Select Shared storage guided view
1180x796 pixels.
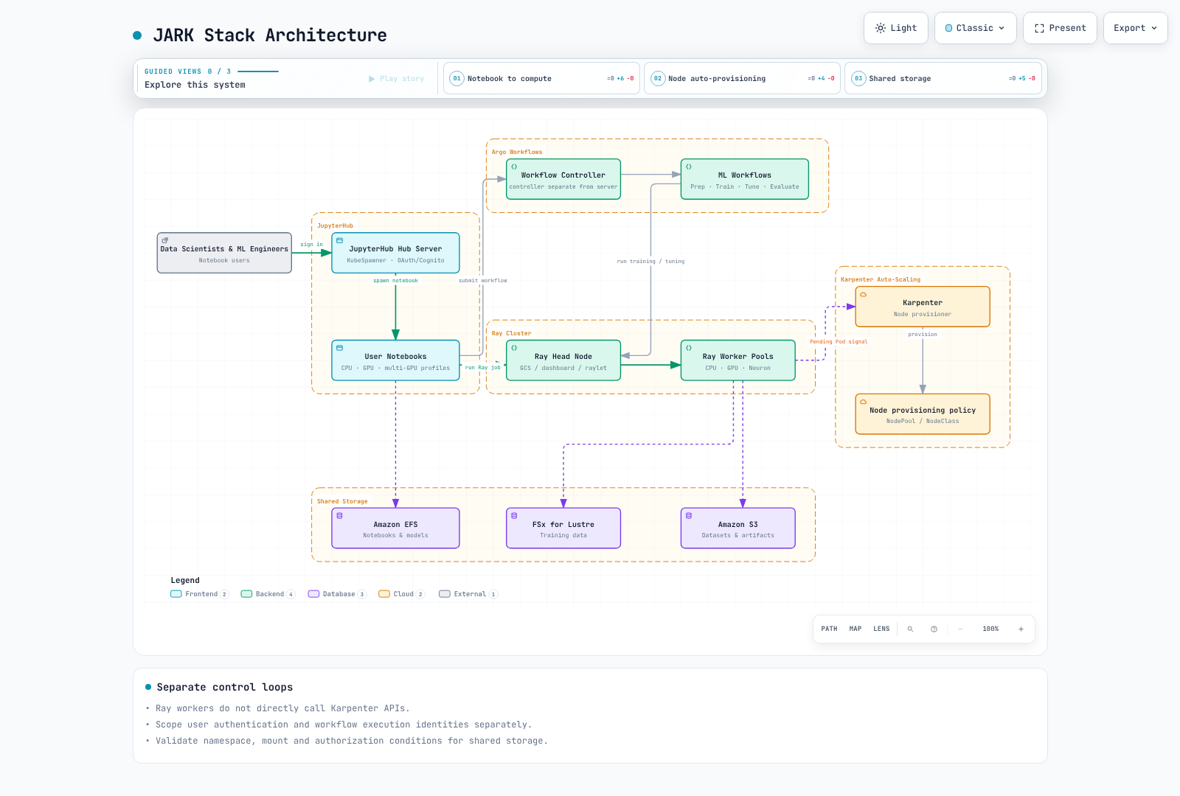pyautogui.click(x=943, y=78)
